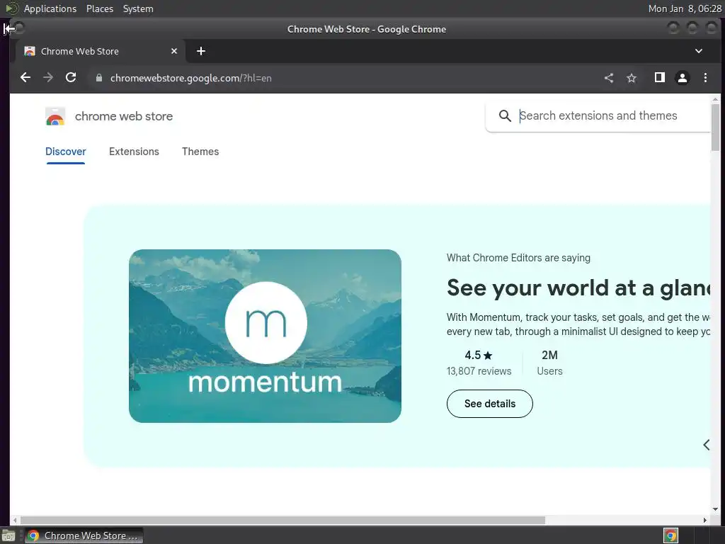Reload the Chrome Web Store page
Image resolution: width=725 pixels, height=544 pixels.
click(71, 77)
